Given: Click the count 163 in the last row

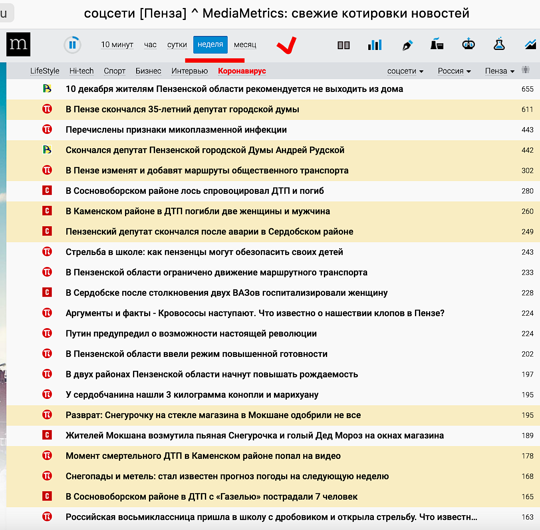Looking at the screenshot, I should tap(527, 517).
